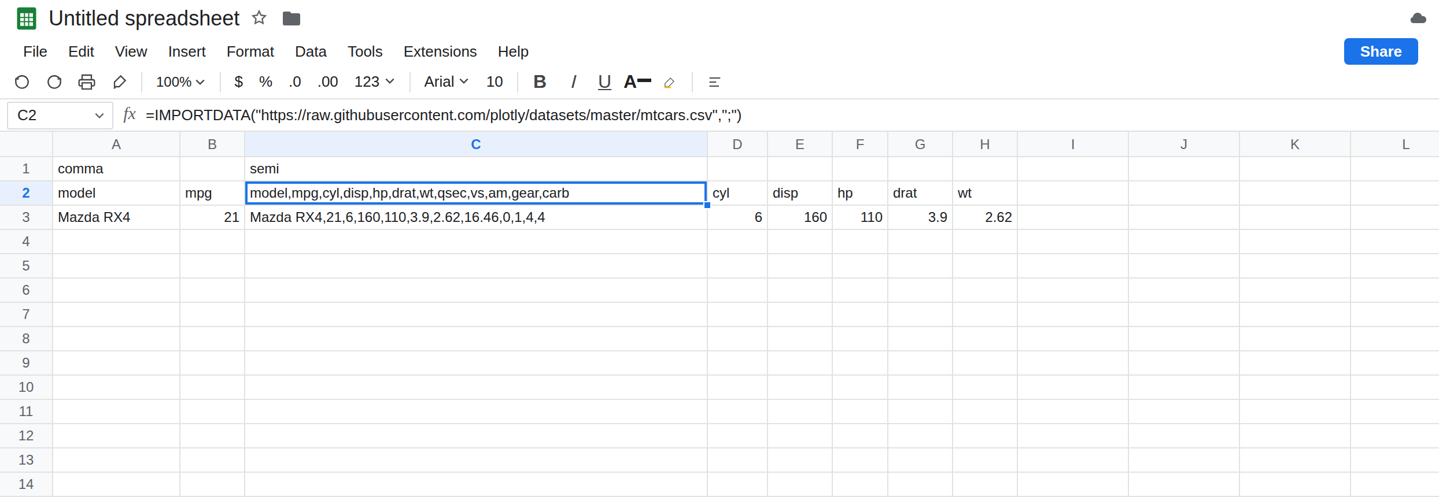1439x497 pixels.
Task: Open the Data menu
Action: click(x=311, y=51)
